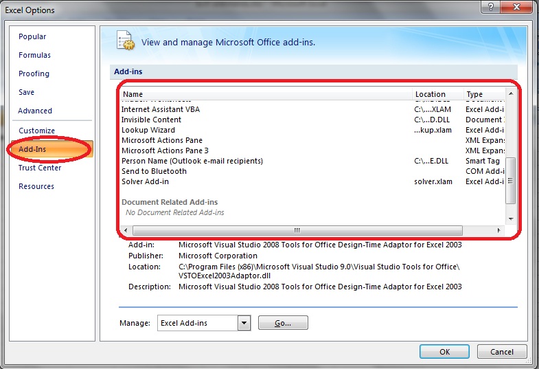Click the Excel Add-ins combo box field
Image resolution: width=539 pixels, height=369 pixels.
coord(198,323)
